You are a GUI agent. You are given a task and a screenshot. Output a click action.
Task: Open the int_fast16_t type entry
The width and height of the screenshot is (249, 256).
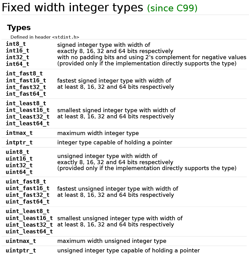pyautogui.click(x=26, y=81)
